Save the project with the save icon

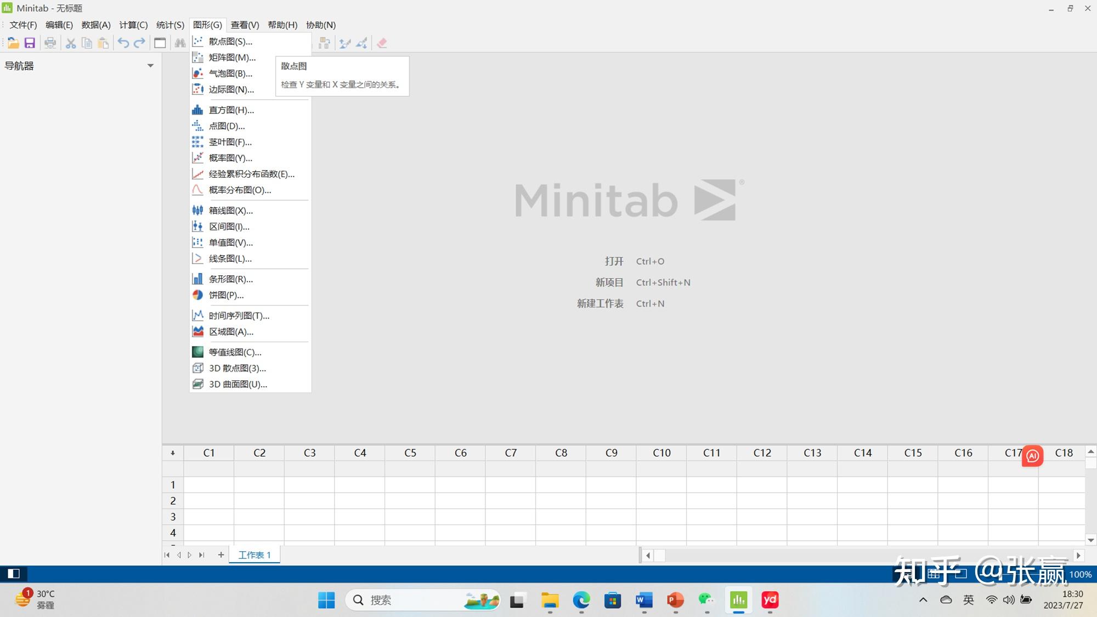coord(31,42)
